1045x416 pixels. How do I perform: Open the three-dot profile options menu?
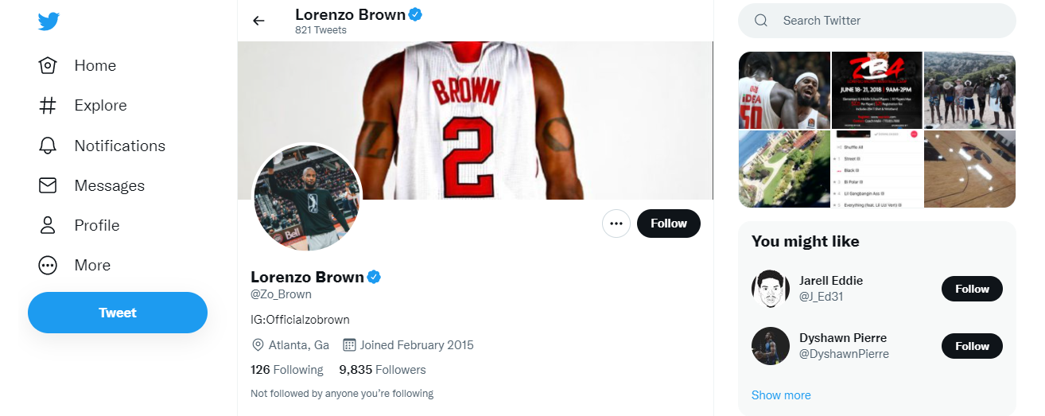click(x=616, y=224)
